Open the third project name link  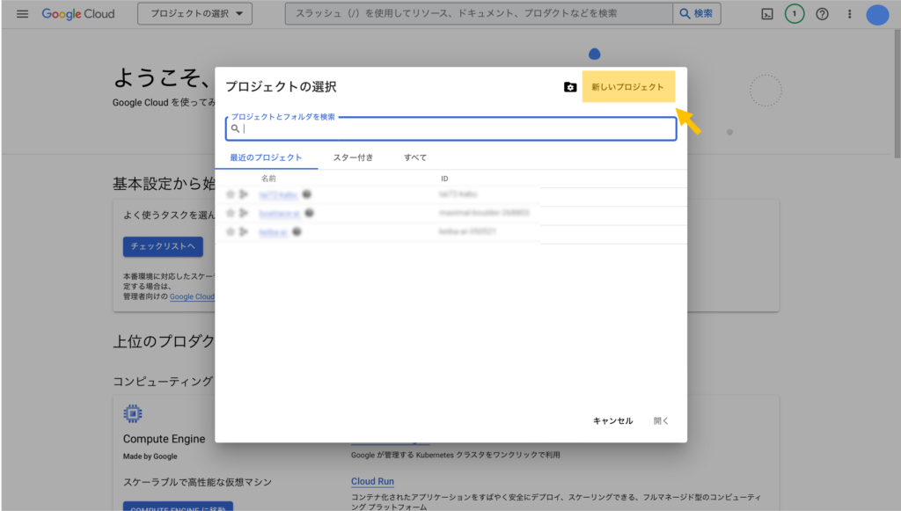point(273,232)
